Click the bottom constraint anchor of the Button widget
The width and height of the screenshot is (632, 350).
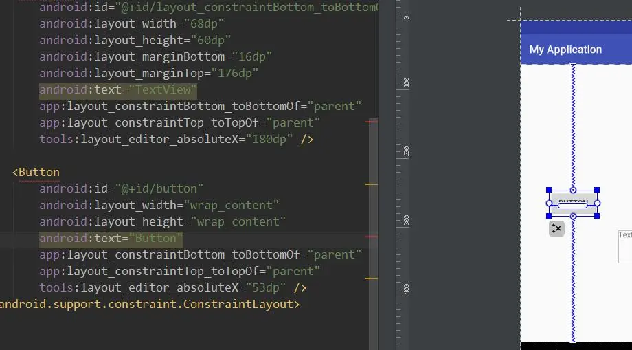tap(573, 217)
